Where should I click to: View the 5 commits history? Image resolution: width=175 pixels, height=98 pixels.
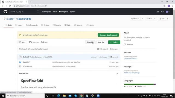click(113, 57)
